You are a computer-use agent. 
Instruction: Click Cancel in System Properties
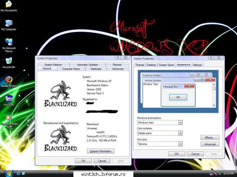[x=102, y=161]
